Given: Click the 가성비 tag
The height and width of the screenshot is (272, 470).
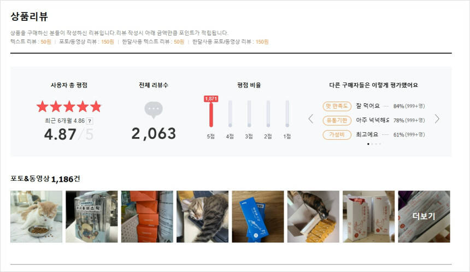Looking at the screenshot, I should point(337,135).
